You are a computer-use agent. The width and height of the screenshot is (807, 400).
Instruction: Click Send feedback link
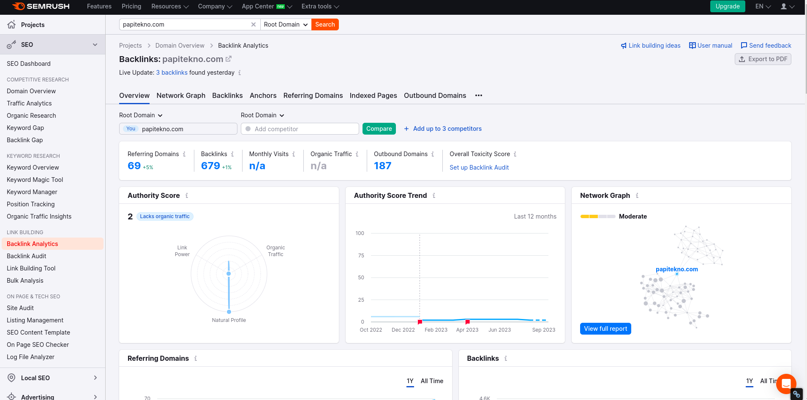click(766, 46)
